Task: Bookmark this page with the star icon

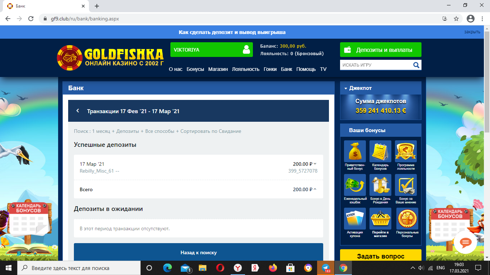Action: tap(456, 19)
